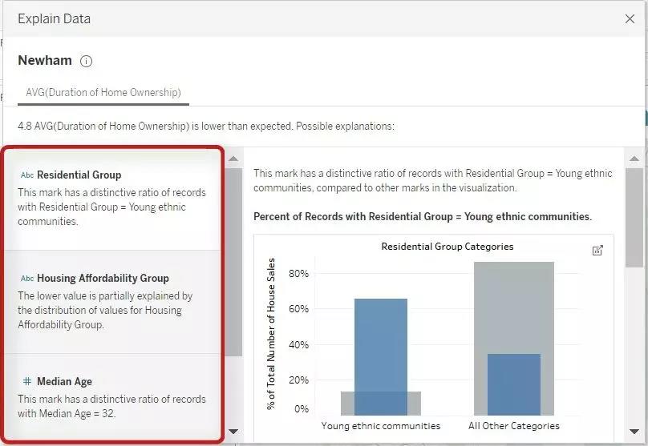Click the gray All Other Categories bar
This screenshot has width=648, height=446.
tap(513, 304)
